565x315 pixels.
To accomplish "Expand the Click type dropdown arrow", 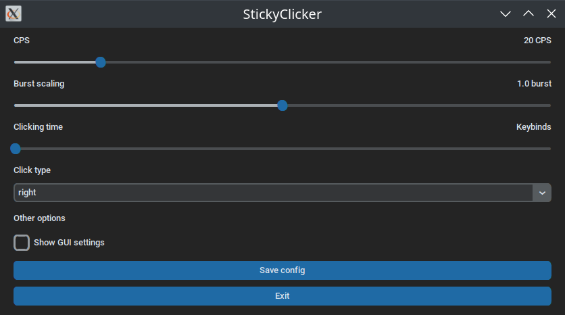I will click(x=542, y=193).
